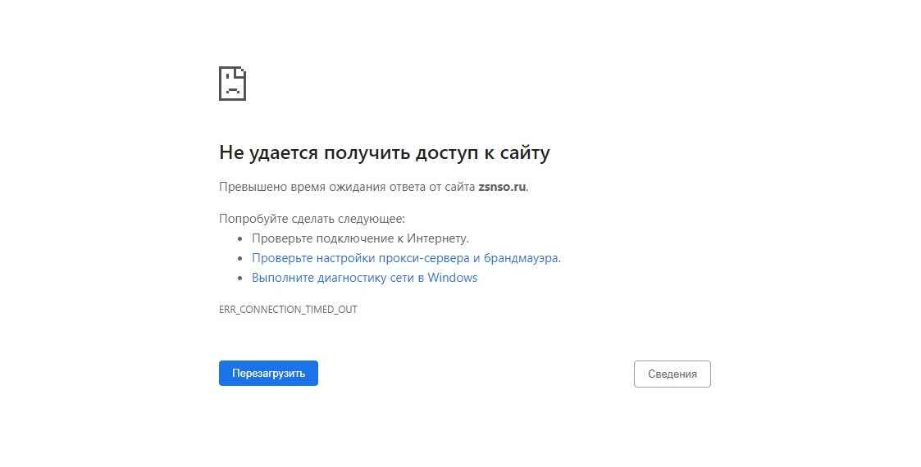Open the Windows network diagnostics link
Image resolution: width=921 pixels, height=467 pixels.
(x=365, y=278)
